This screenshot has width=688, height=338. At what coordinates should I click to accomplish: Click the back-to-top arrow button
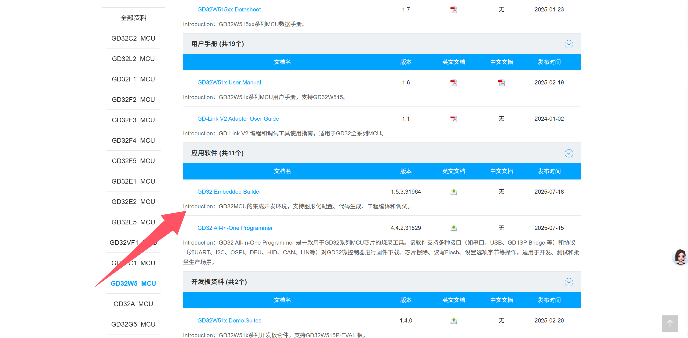670,324
